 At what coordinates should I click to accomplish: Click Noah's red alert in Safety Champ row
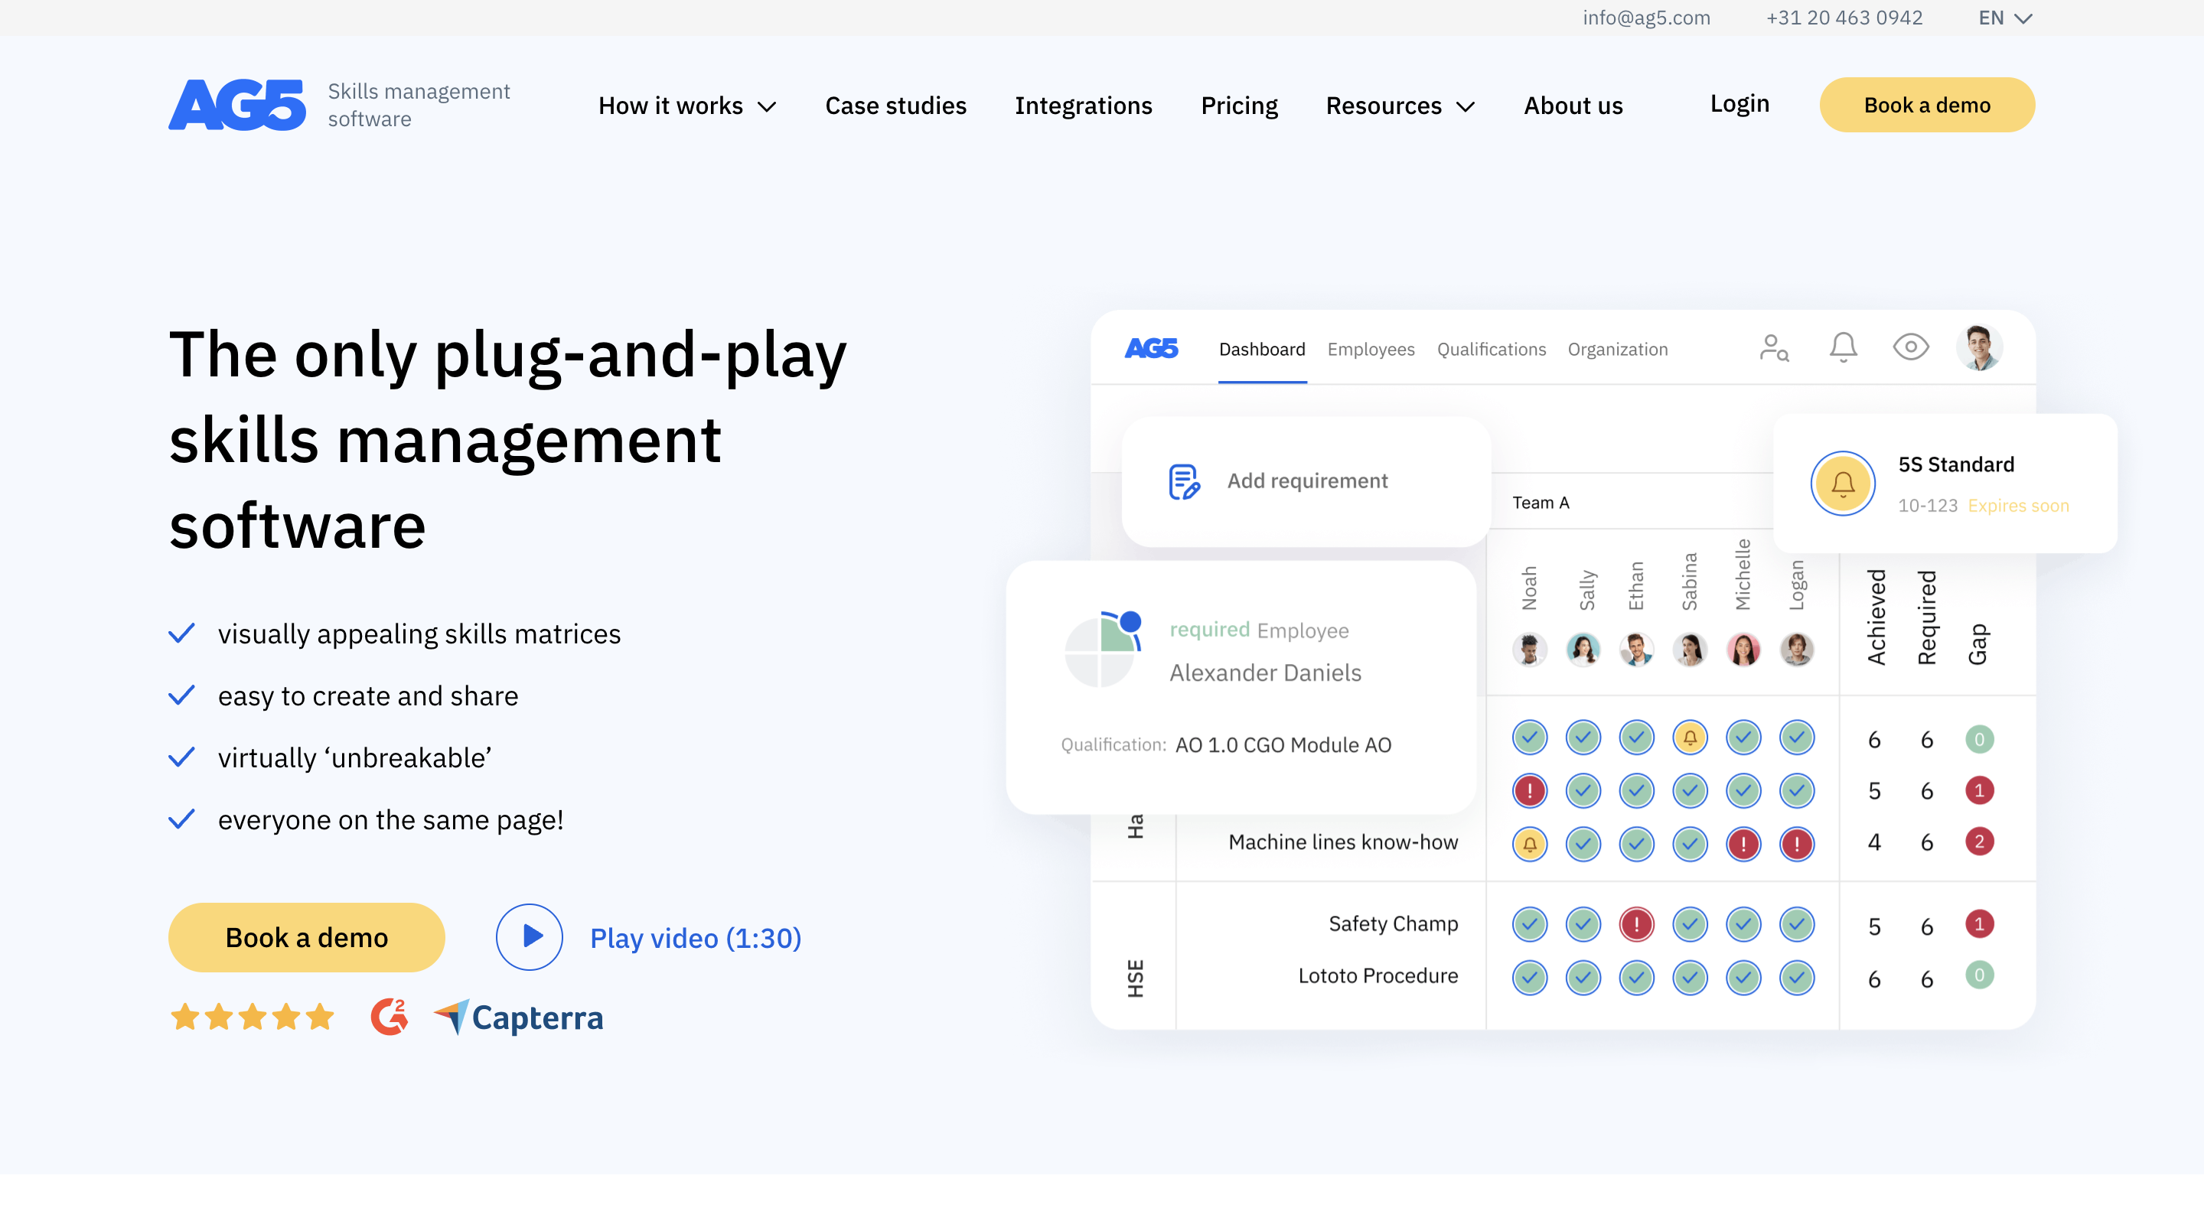[x=1636, y=924]
